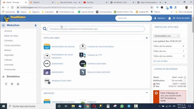The height and width of the screenshot is (109, 194).
Task: Open the Advanced Zone Editor link text
Action: (x=62, y=81)
